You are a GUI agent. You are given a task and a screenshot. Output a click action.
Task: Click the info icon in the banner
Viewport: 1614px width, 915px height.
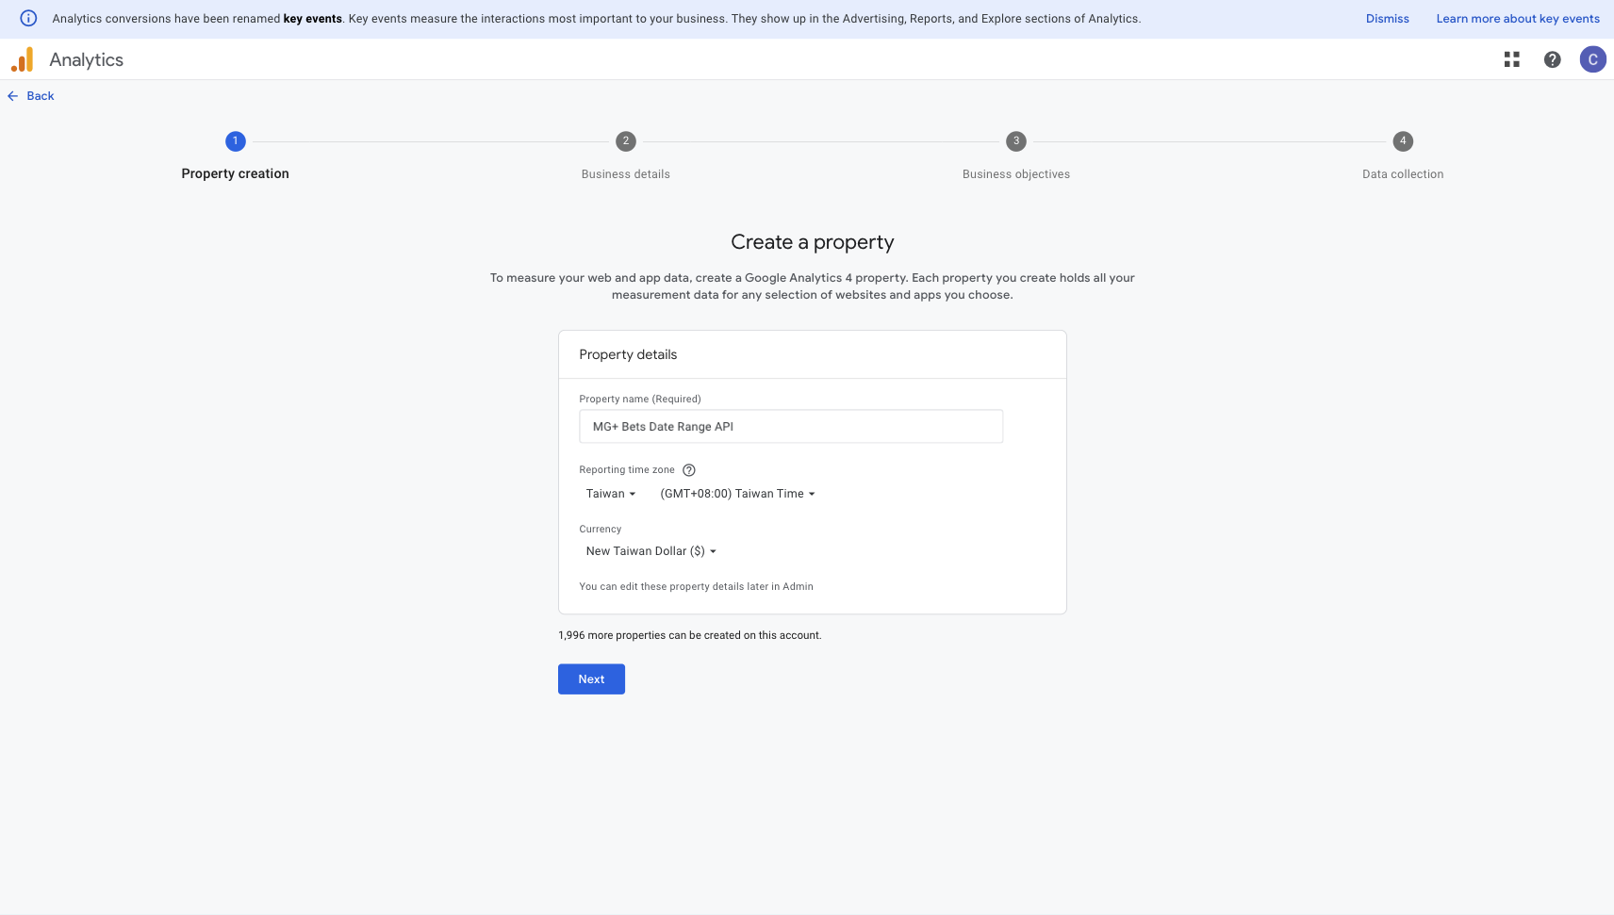click(x=28, y=19)
